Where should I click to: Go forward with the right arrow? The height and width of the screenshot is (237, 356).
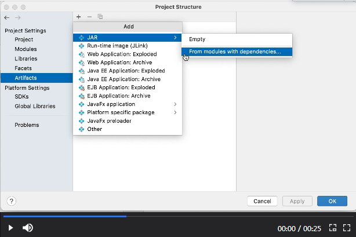(x=18, y=17)
